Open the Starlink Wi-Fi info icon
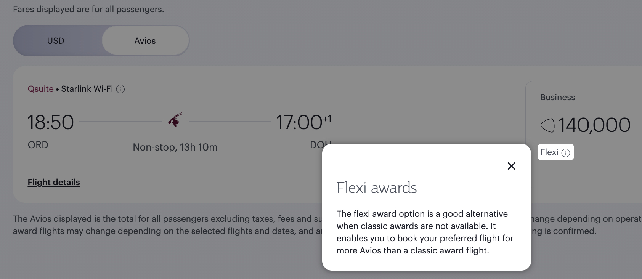 point(120,89)
